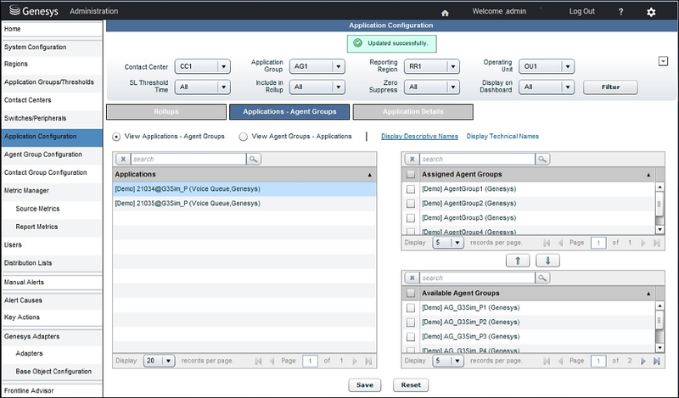
Task: Check the AgentGroup3 checkbox
Action: tap(411, 218)
